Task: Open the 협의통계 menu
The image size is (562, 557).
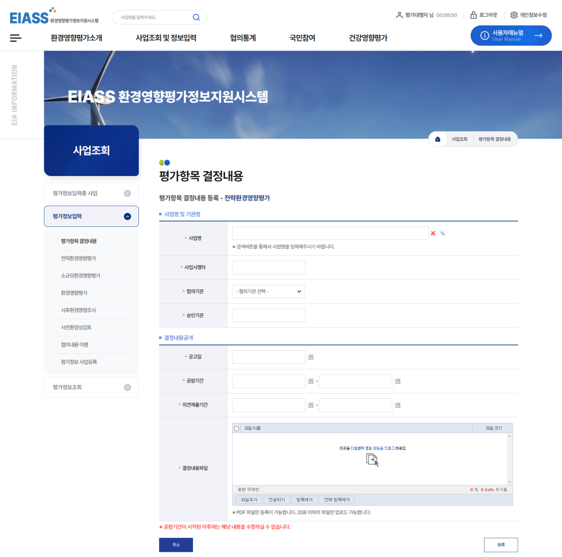Action: (x=243, y=38)
